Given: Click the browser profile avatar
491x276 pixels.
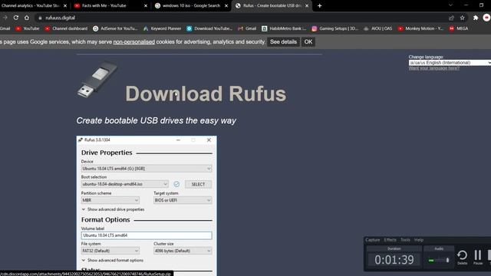Looking at the screenshot, I should (486, 18).
